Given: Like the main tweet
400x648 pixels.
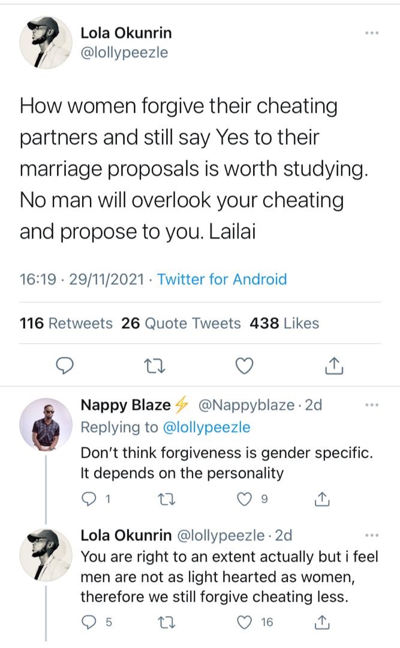Looking at the screenshot, I should (x=244, y=365).
